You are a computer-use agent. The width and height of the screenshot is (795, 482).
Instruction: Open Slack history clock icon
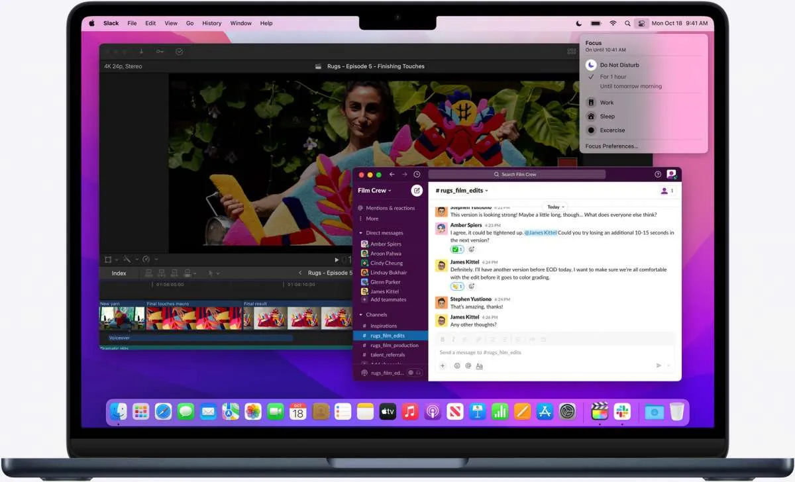417,174
